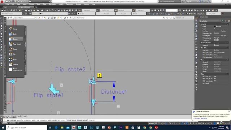The width and height of the screenshot is (231, 130).
Task: Open Google Chrome from the taskbar
Action: click(x=144, y=127)
